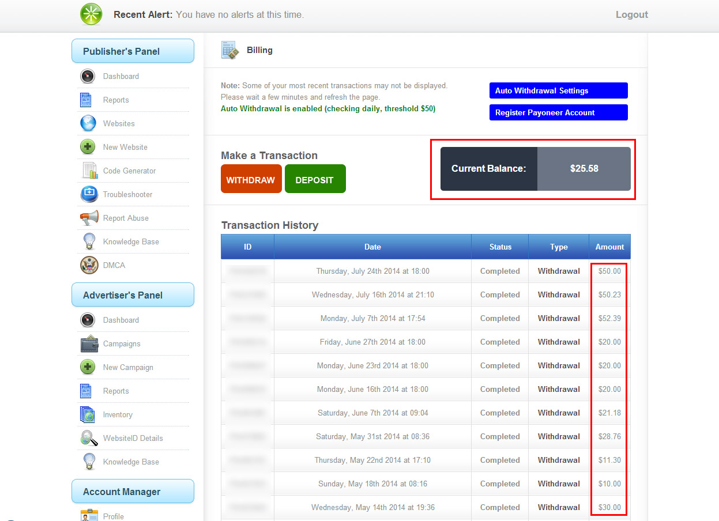Click the Status column header

pyautogui.click(x=500, y=247)
